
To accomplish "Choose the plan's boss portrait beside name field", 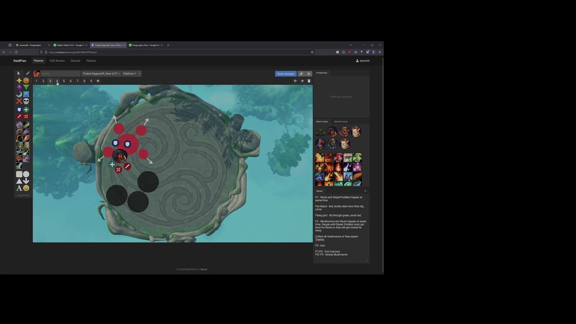I will [36, 74].
